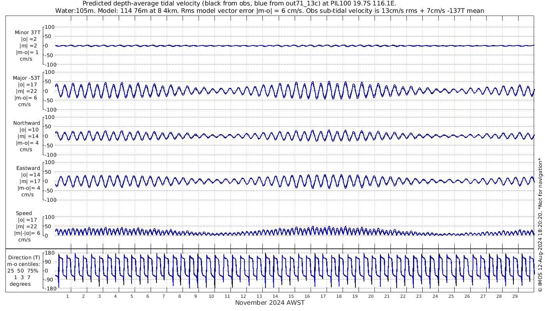
Task: Click day tick label '5' on the time axis
Action: (132, 296)
